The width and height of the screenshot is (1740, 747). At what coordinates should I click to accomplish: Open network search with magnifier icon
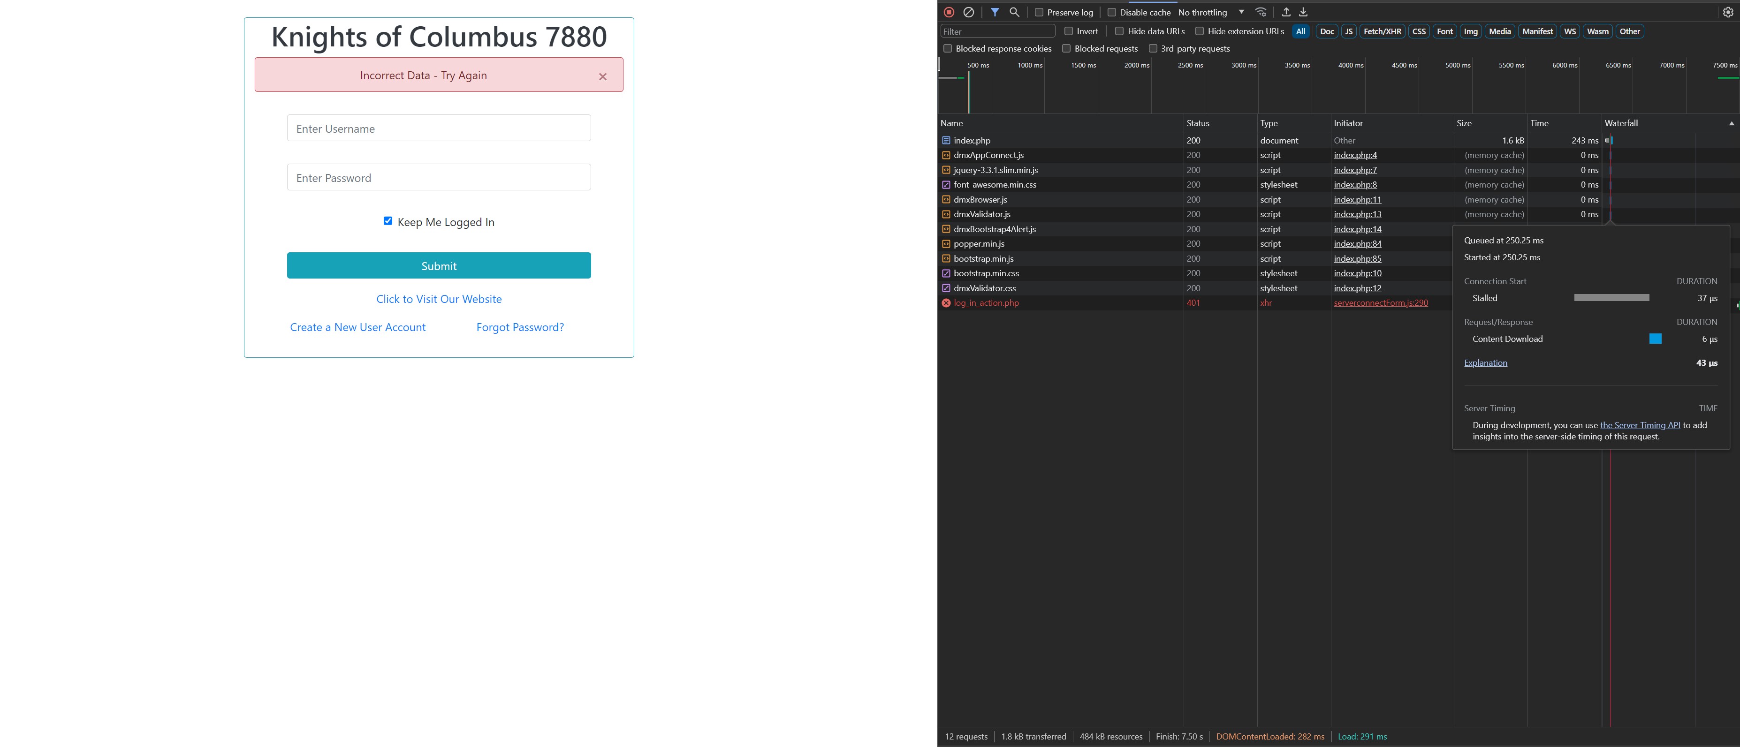point(1014,12)
